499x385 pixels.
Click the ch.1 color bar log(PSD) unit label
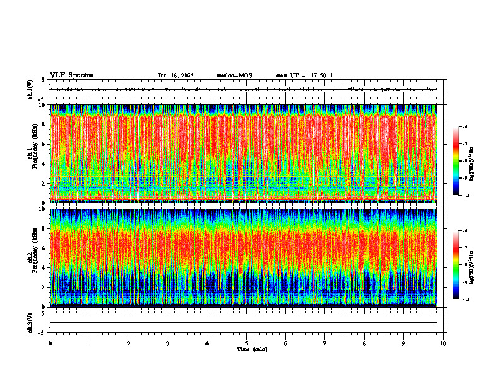472,164
